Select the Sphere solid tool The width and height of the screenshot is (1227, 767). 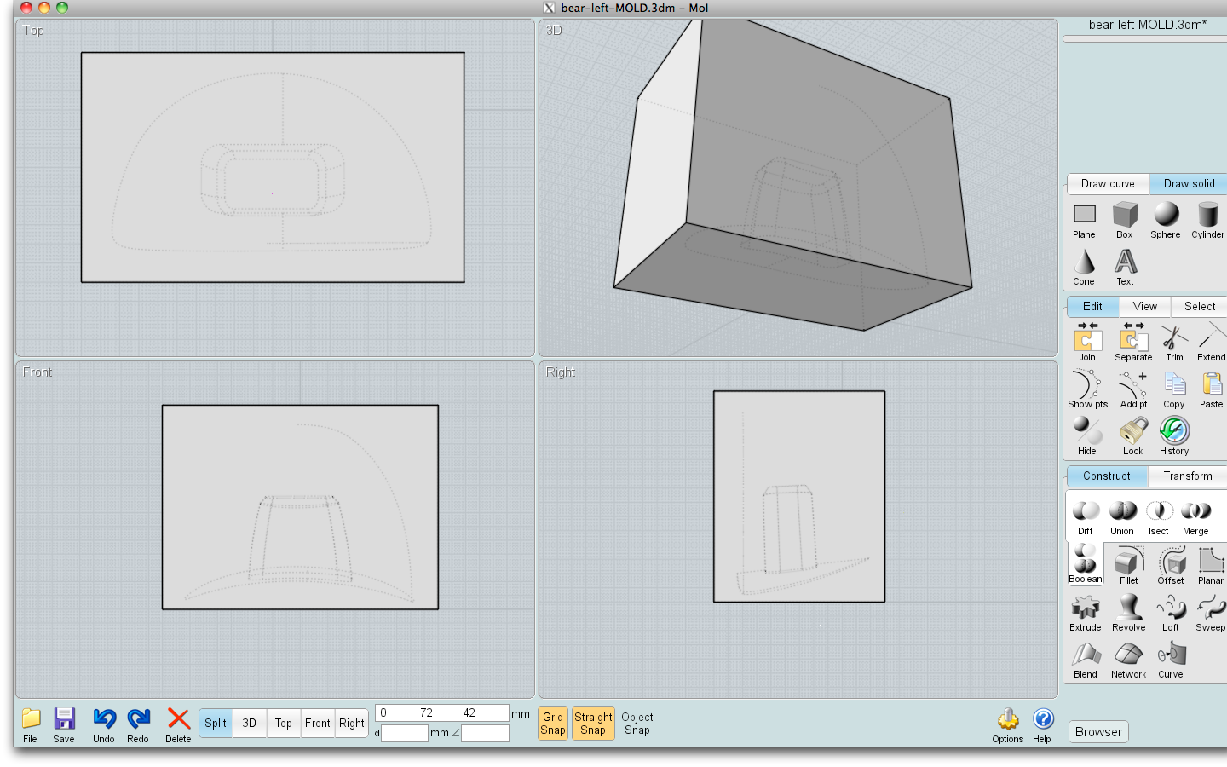click(x=1166, y=221)
